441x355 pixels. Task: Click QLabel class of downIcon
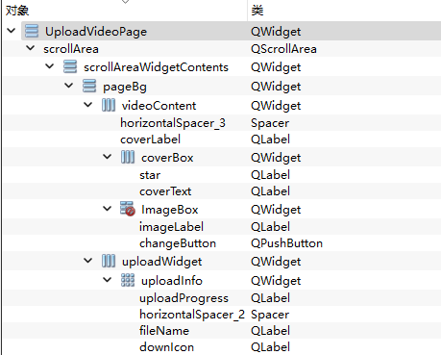[271, 347]
